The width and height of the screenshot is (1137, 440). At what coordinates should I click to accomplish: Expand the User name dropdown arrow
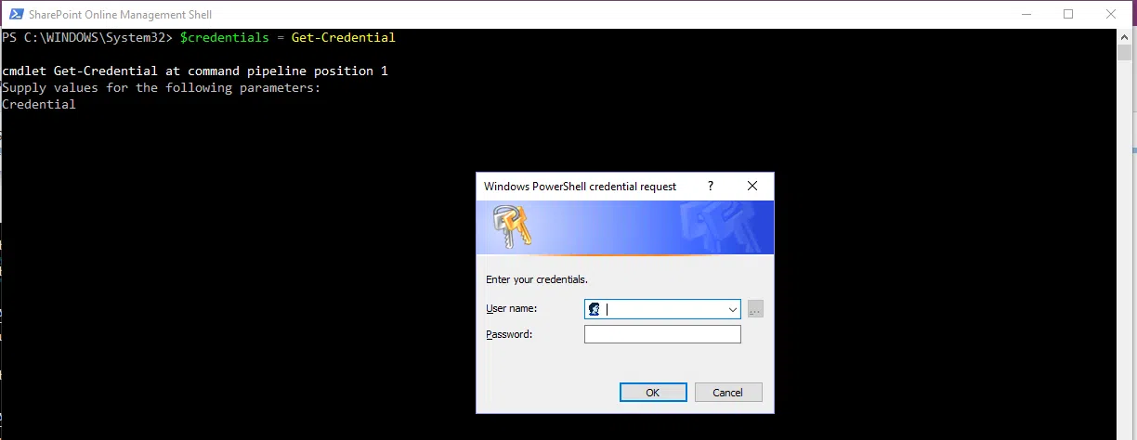(x=731, y=309)
